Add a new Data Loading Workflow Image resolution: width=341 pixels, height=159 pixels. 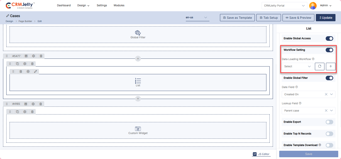pyautogui.click(x=330, y=66)
